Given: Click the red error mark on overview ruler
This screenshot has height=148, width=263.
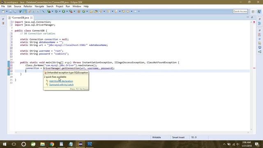Looking at the screenshot, I should pos(254,68).
